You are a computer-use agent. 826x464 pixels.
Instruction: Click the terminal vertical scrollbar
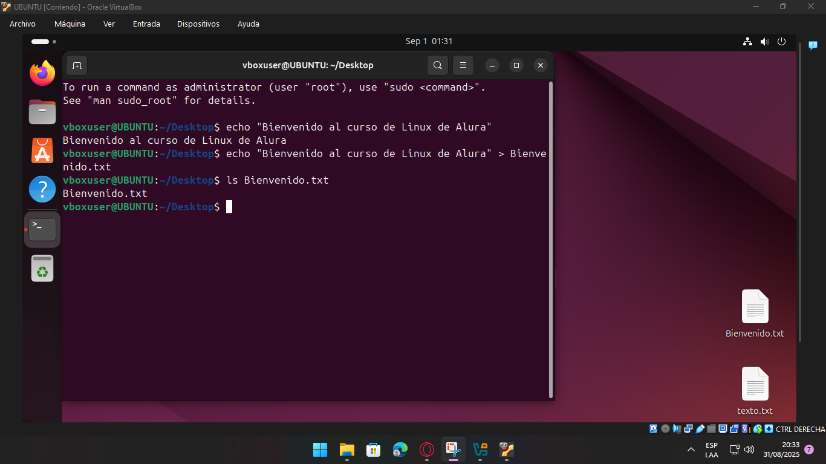(x=551, y=239)
